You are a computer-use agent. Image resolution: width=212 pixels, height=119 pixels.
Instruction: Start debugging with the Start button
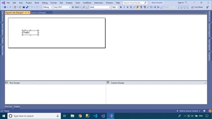[x=76, y=7]
